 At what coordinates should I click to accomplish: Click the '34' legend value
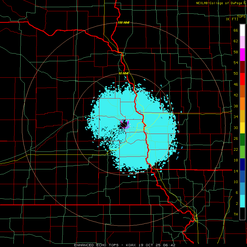[x=236, y=117]
